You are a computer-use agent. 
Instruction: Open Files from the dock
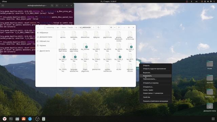coord(17,119)
